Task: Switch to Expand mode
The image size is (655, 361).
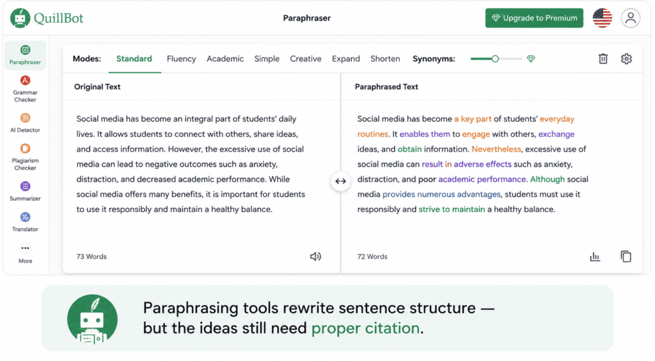Action: pos(346,58)
